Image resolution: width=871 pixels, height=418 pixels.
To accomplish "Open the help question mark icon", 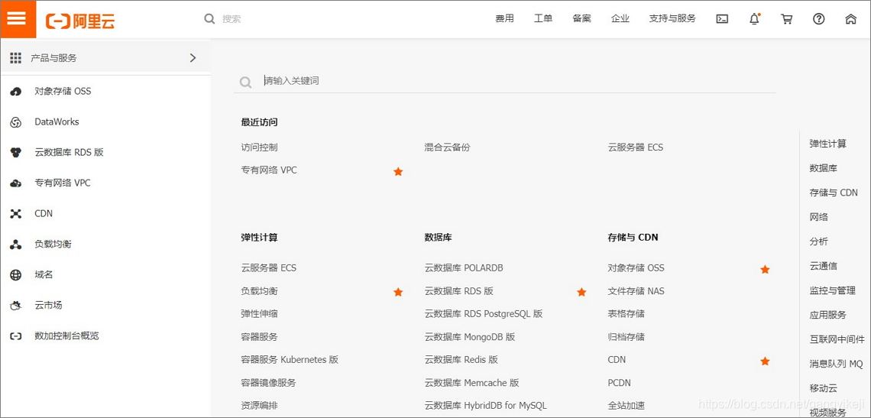I will pos(819,19).
